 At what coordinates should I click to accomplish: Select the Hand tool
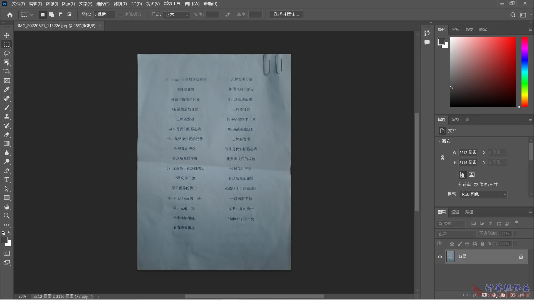(x=7, y=207)
